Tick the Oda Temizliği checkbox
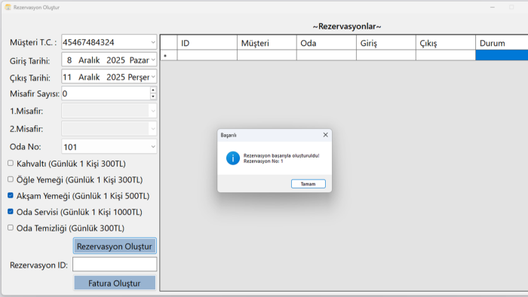Image resolution: width=528 pixels, height=297 pixels. click(x=11, y=228)
